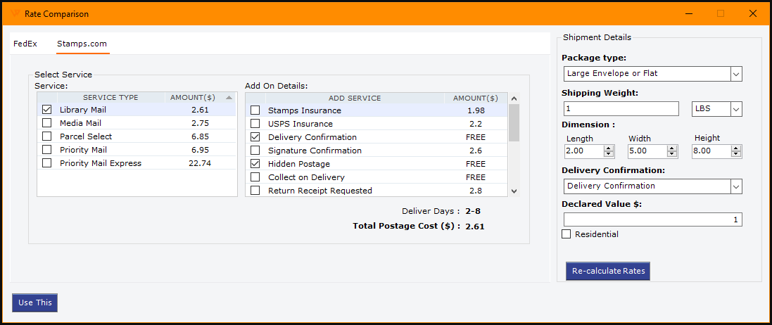This screenshot has height=325, width=772.
Task: Enable the Stamps Insurance add-on
Action: point(255,110)
